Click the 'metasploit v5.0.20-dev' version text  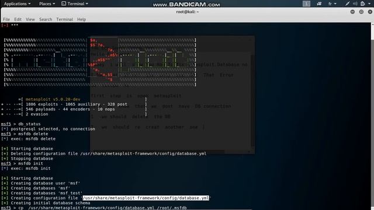coord(53,99)
